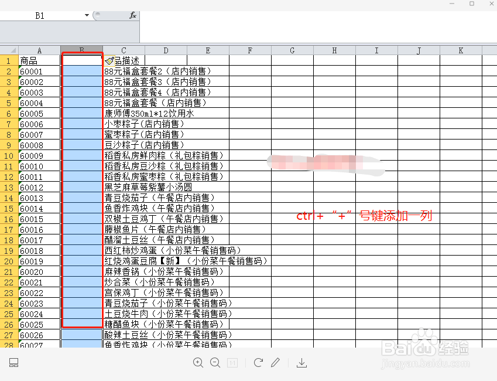The image size is (497, 381).
Task: Click cell 藤椒鱼片（午餐店内销售）
Action: point(155,229)
